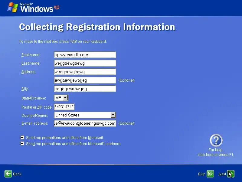Viewport: 242px width, 182px height.
Task: Open the Country/Region dropdown showing United States
Action: click(x=113, y=115)
